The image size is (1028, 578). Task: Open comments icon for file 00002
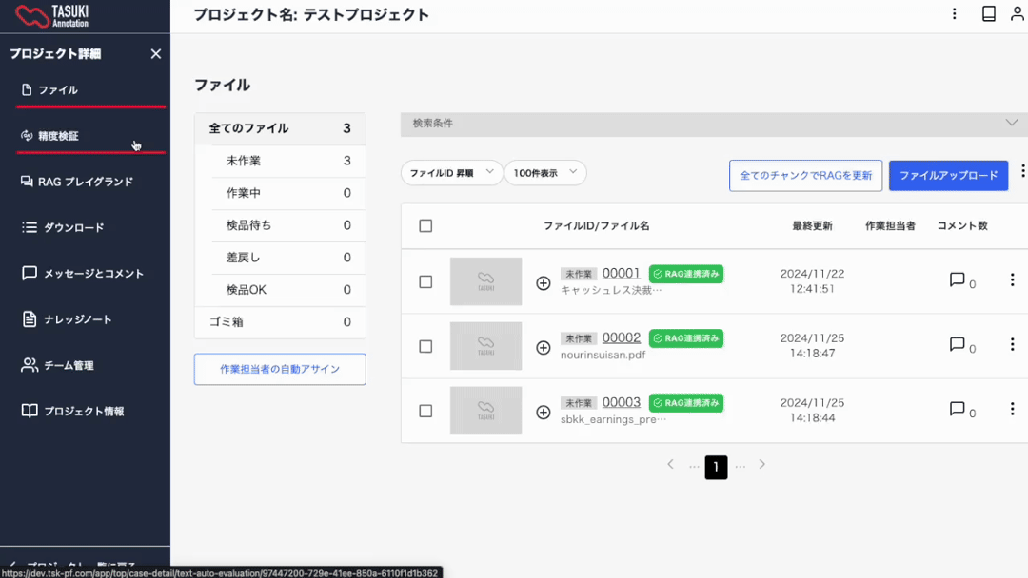pyautogui.click(x=958, y=344)
